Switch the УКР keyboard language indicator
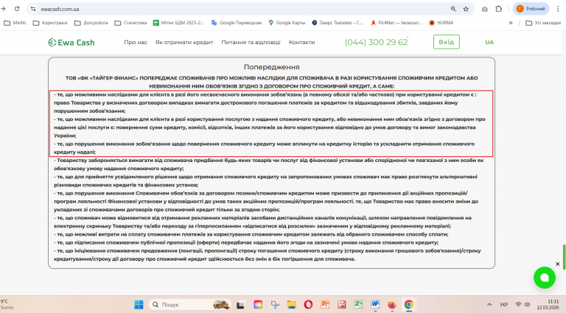This screenshot has width=566, height=313. (504, 305)
